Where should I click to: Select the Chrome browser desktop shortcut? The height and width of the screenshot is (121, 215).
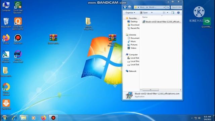(x=6, y=89)
